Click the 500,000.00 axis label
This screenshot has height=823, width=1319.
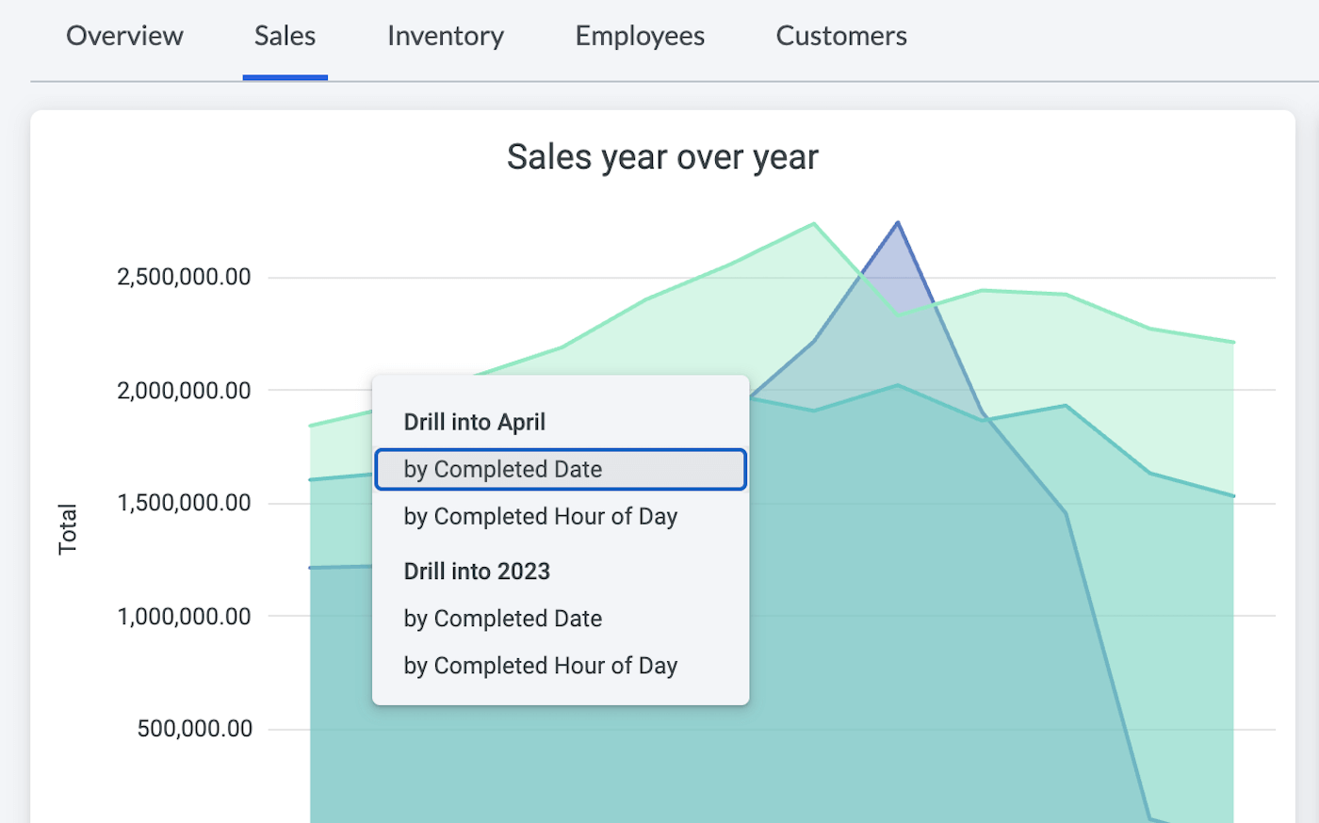pos(193,728)
